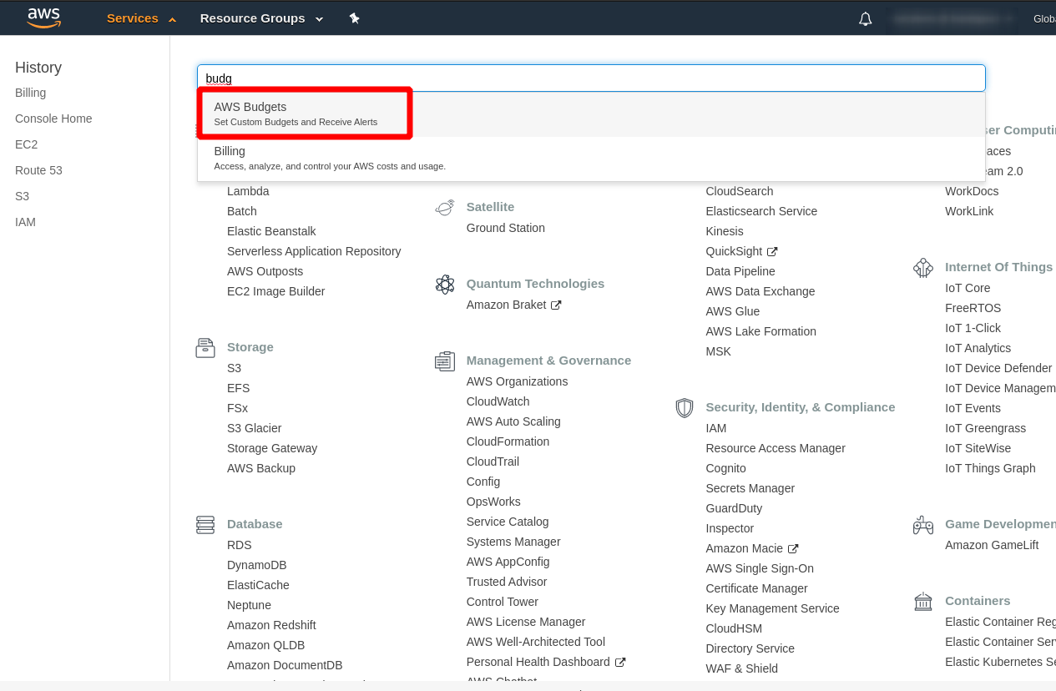This screenshot has width=1056, height=691.
Task: Open EC2 Image Builder
Action: (x=275, y=291)
